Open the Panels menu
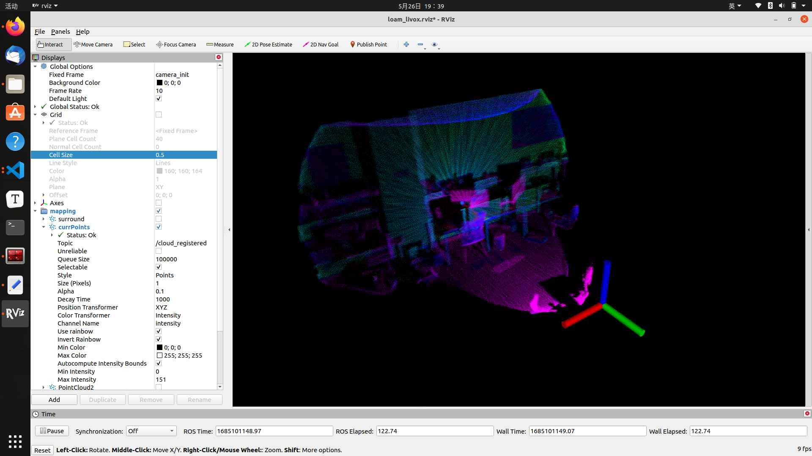This screenshot has width=812, height=456. 60,32
